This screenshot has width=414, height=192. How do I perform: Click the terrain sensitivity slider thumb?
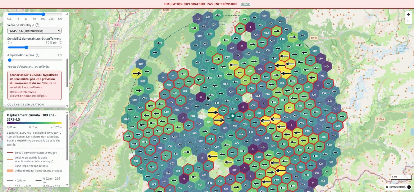[26, 47]
